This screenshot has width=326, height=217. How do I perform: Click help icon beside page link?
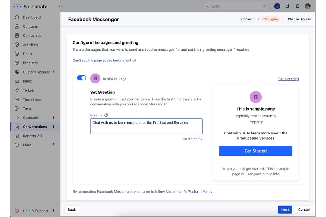tap(134, 61)
